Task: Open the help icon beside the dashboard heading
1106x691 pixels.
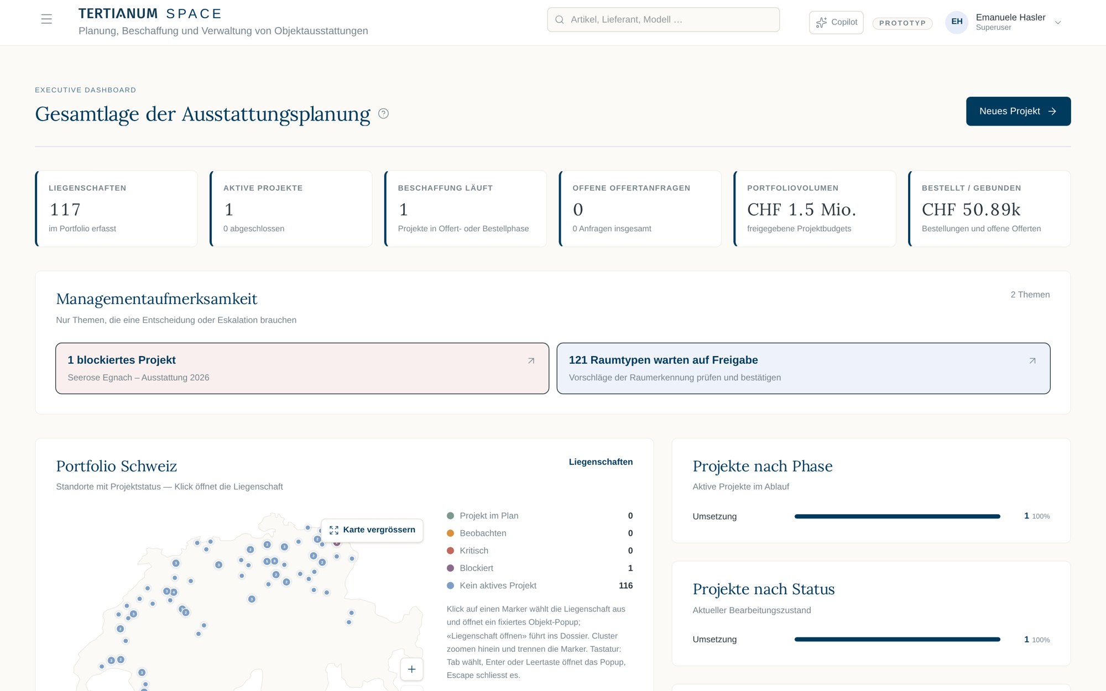Action: pyautogui.click(x=383, y=113)
